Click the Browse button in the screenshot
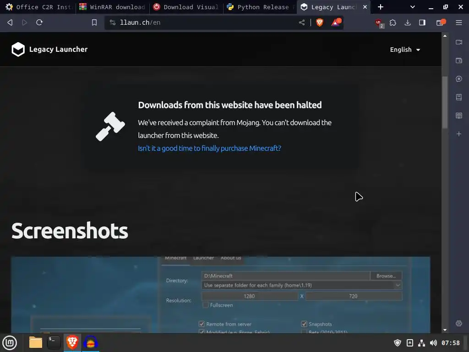469x352 pixels. tap(386, 275)
